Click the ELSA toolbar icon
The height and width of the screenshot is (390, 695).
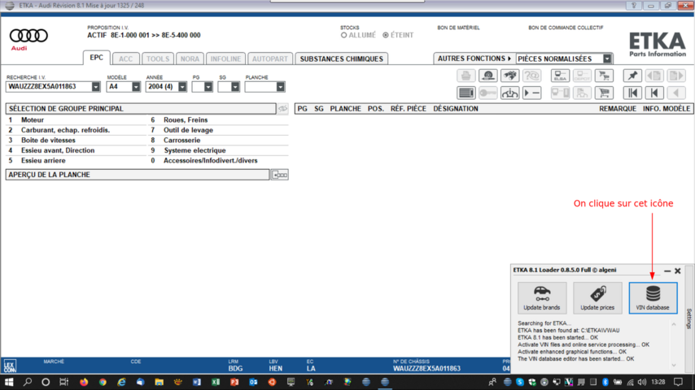(x=560, y=76)
